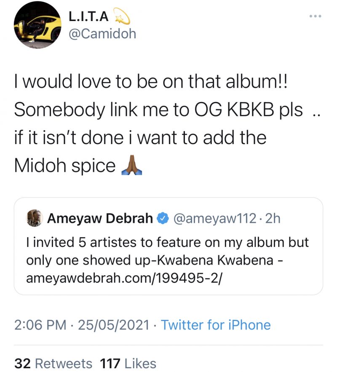Click the 2h timestamp on quoted tweet

click(273, 219)
